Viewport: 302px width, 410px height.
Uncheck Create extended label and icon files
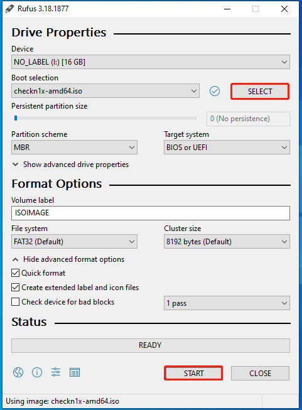pyautogui.click(x=16, y=288)
